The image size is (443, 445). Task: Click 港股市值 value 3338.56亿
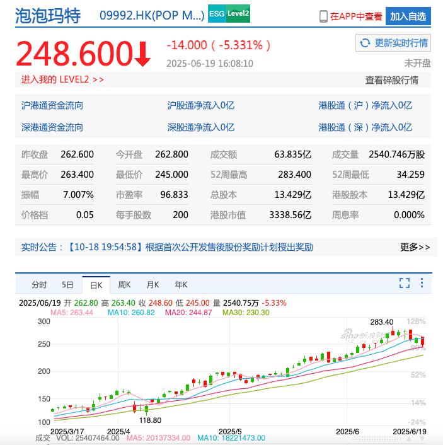291,215
